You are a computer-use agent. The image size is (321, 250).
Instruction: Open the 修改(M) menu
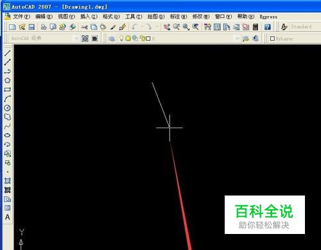[x=201, y=17]
